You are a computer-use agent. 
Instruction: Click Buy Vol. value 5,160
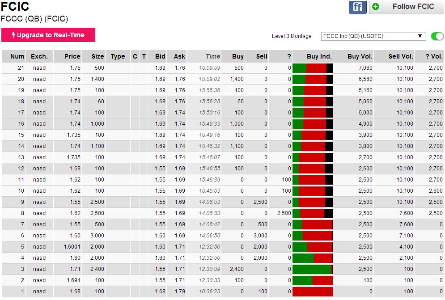click(365, 90)
